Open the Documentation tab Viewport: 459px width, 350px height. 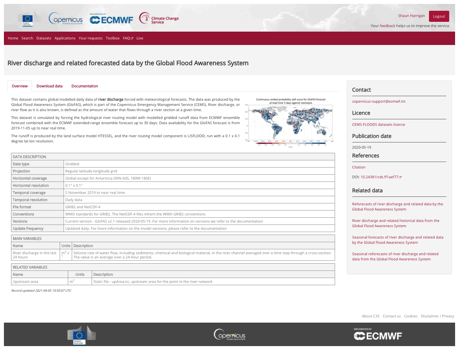tap(84, 86)
